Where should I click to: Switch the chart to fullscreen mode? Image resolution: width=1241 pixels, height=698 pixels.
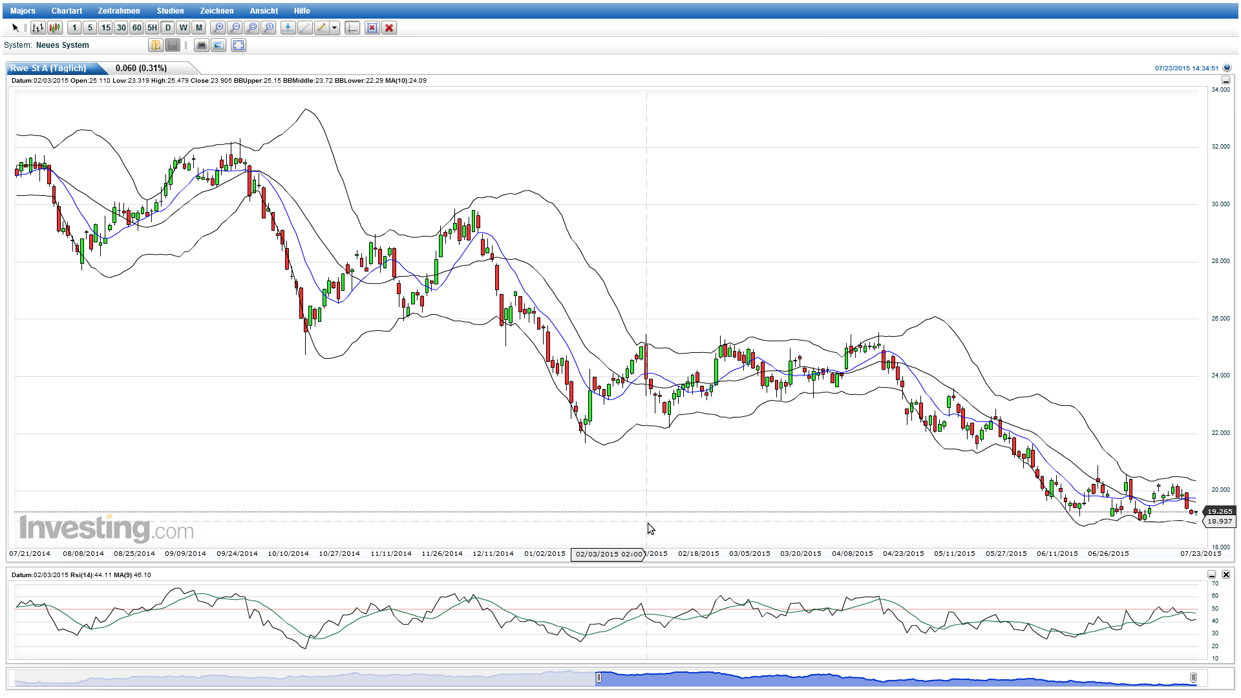point(238,45)
